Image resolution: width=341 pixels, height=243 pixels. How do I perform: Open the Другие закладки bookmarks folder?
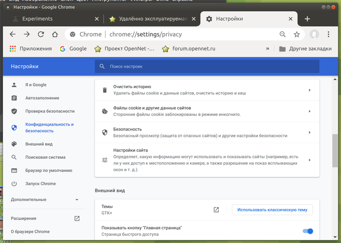click(305, 49)
